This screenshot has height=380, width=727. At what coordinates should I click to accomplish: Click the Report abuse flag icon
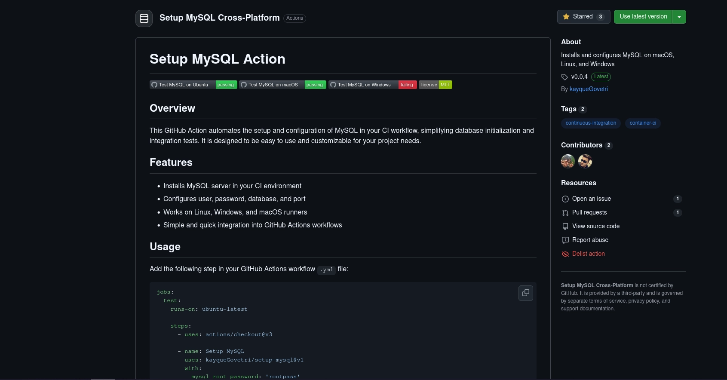click(x=565, y=240)
